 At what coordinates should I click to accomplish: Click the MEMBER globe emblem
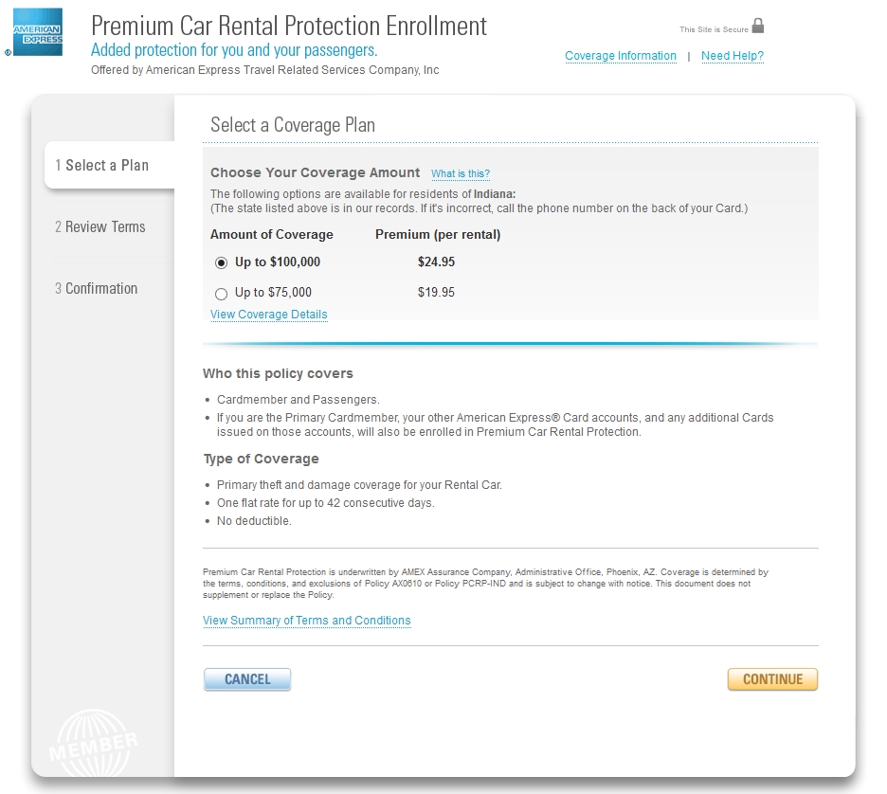coord(92,742)
